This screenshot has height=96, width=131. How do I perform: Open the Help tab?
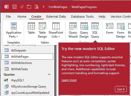[102, 17]
